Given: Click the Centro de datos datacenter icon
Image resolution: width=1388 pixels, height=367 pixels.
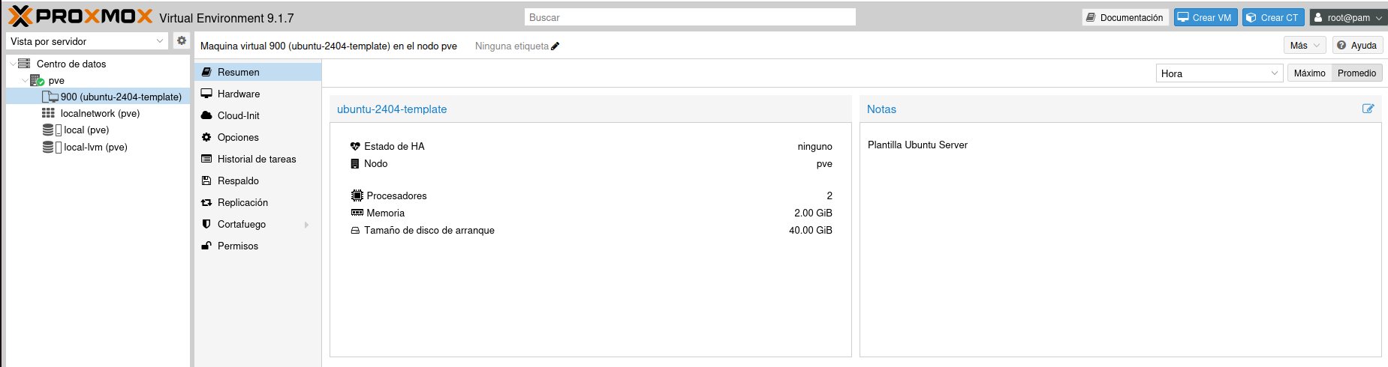Looking at the screenshot, I should pos(24,64).
